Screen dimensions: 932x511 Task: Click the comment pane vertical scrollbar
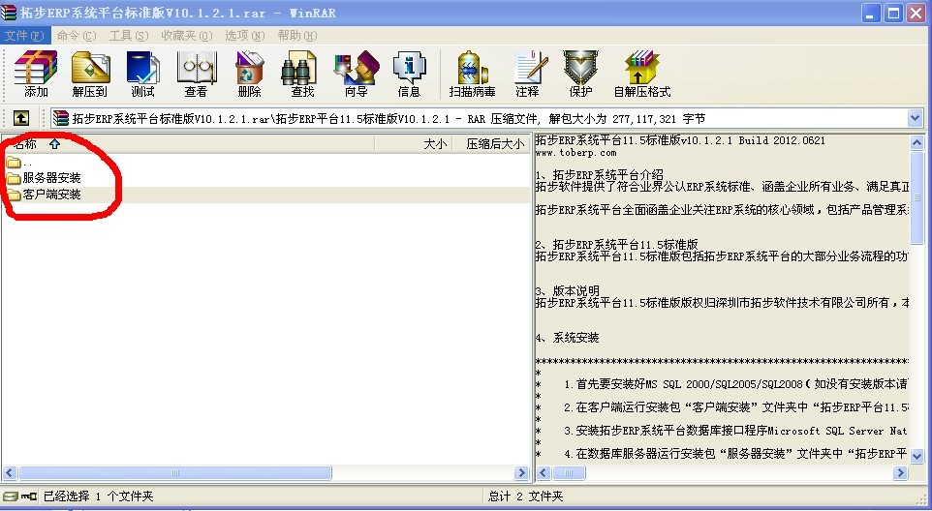[x=916, y=290]
